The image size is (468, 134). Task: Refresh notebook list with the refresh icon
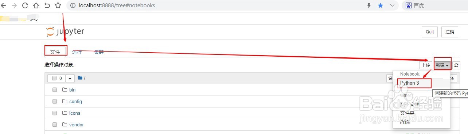(x=457, y=65)
